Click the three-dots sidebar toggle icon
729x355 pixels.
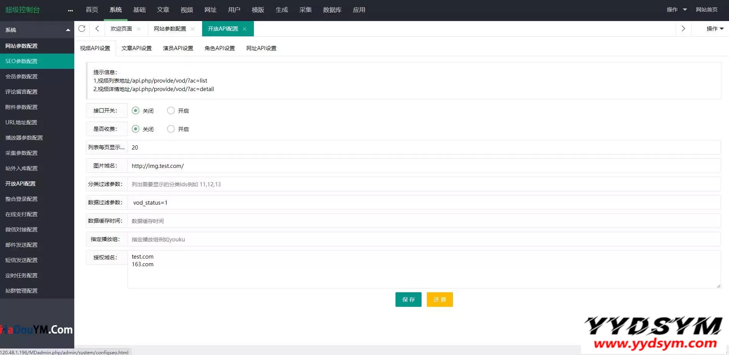click(x=70, y=11)
